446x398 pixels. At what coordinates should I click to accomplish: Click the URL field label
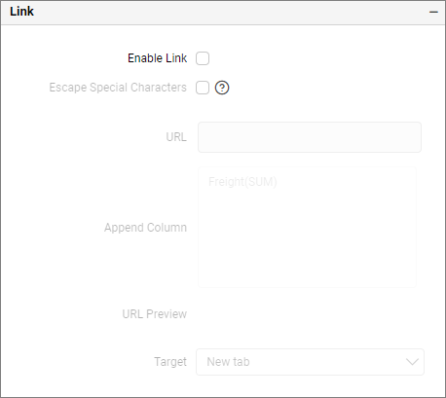pos(176,137)
